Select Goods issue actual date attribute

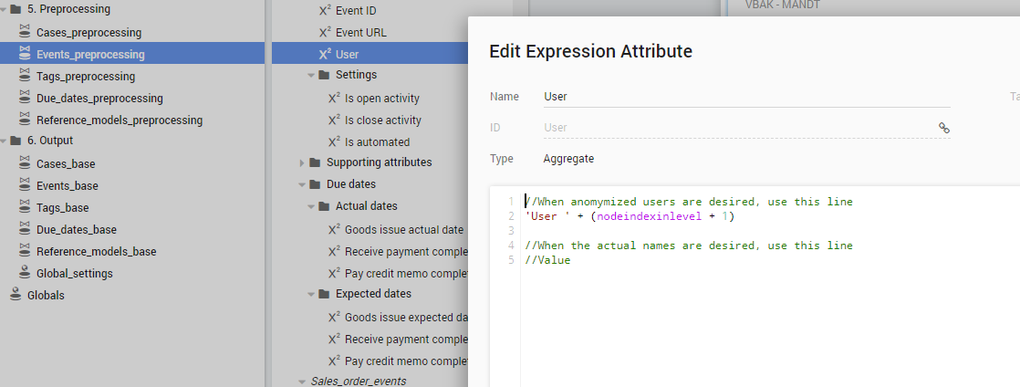pos(403,230)
